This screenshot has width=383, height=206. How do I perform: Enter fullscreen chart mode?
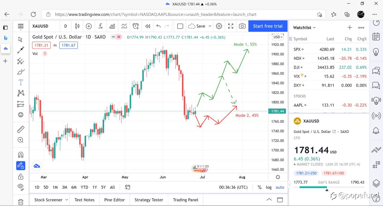coord(231,26)
